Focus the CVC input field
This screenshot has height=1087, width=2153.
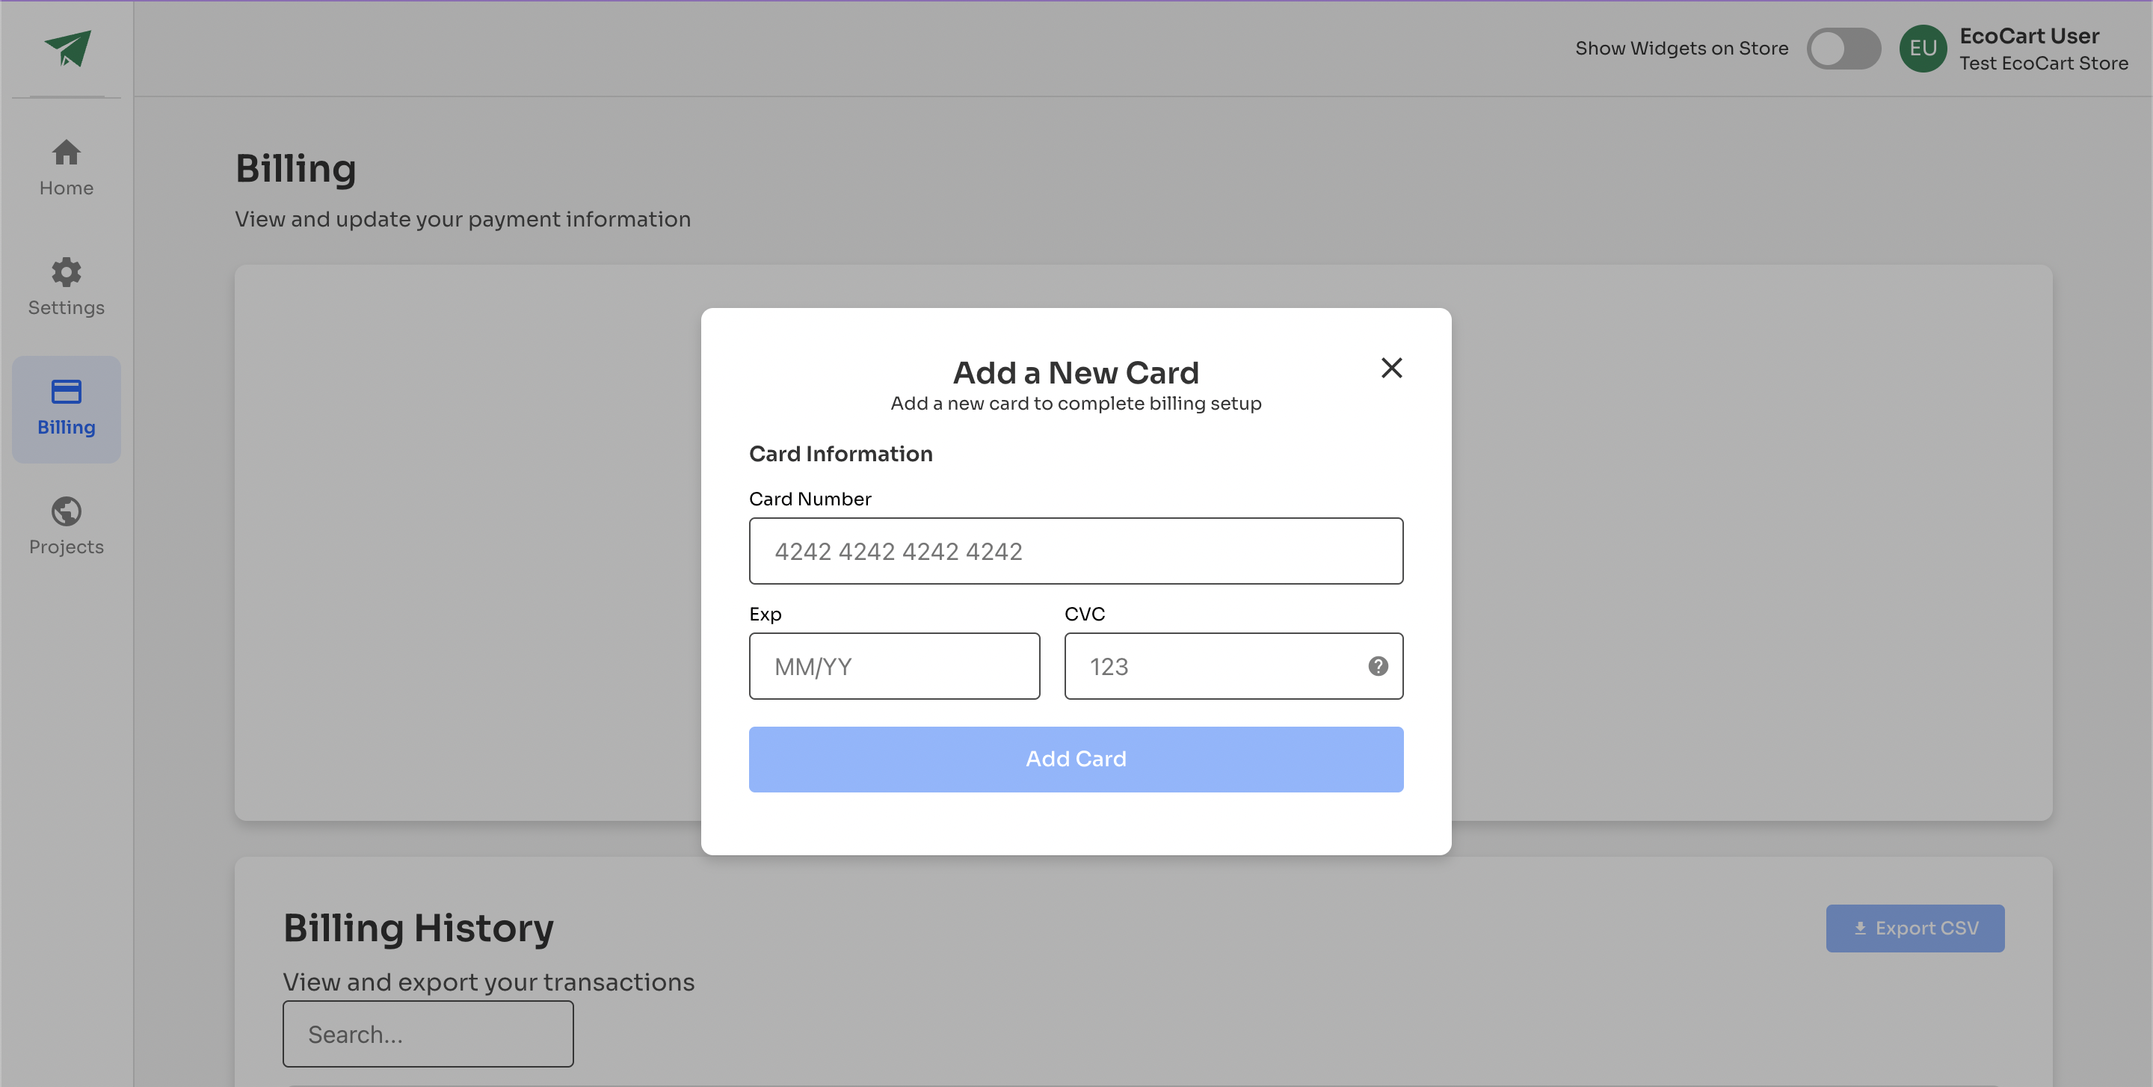[x=1233, y=666]
